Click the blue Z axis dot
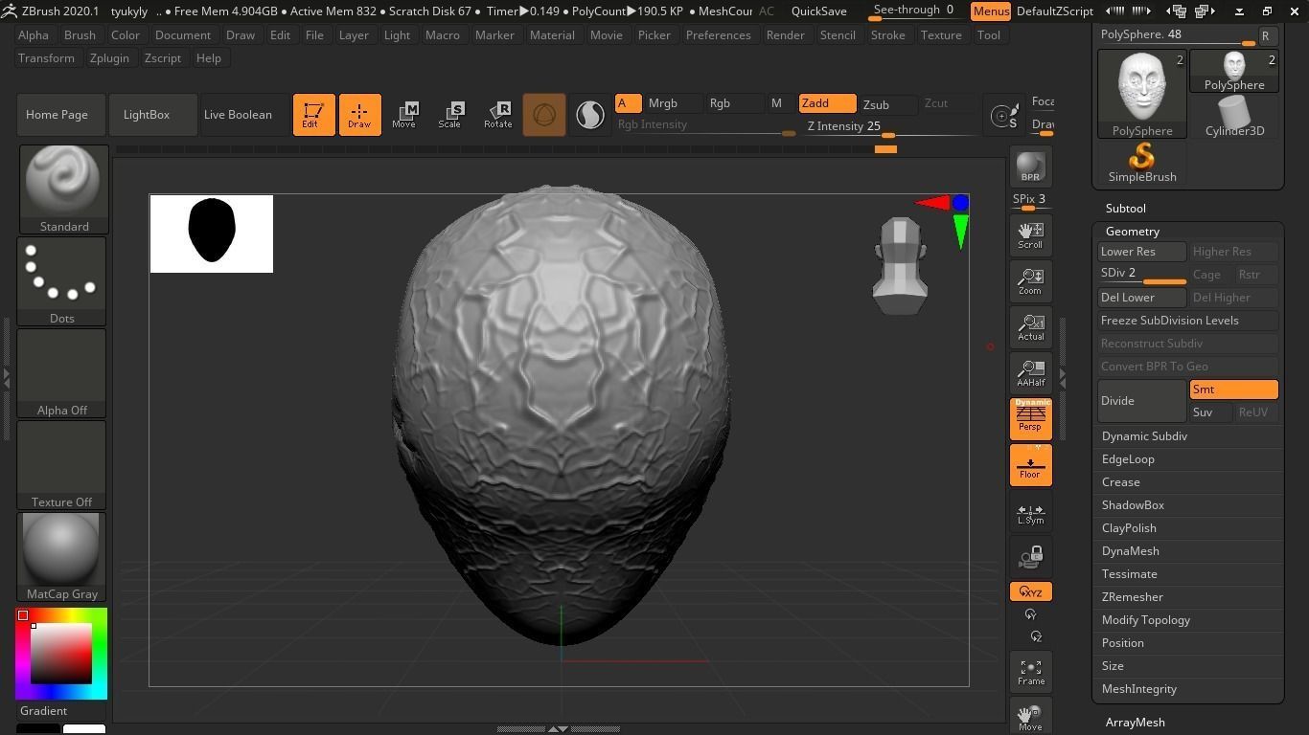Viewport: 1309px width, 735px height. [960, 203]
